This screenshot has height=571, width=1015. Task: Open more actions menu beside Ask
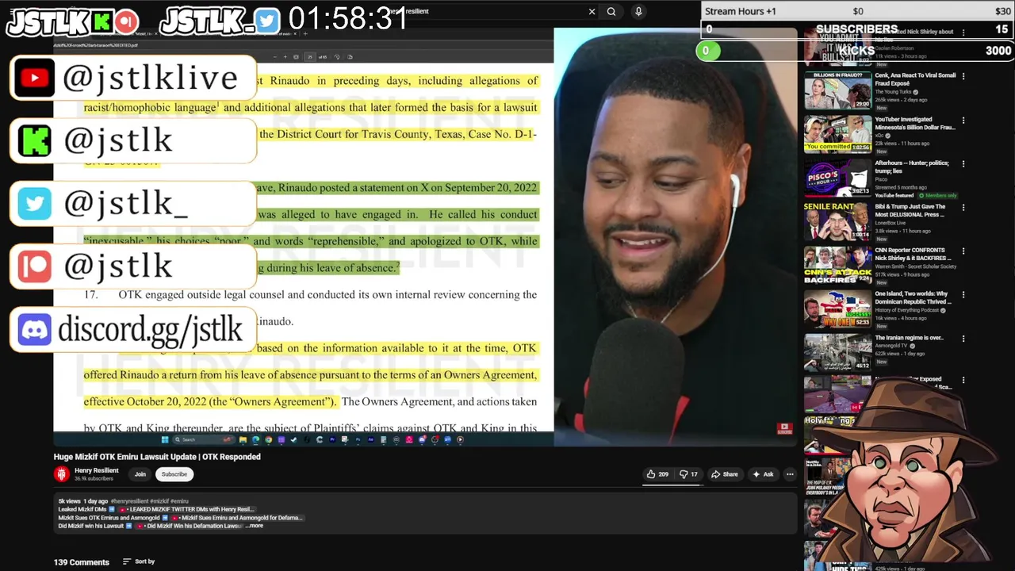[790, 474]
